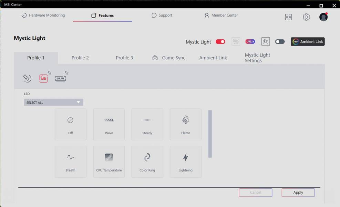Toggle the Mystic Light red switch
Viewport: 340px width, 207px height.
click(220, 42)
